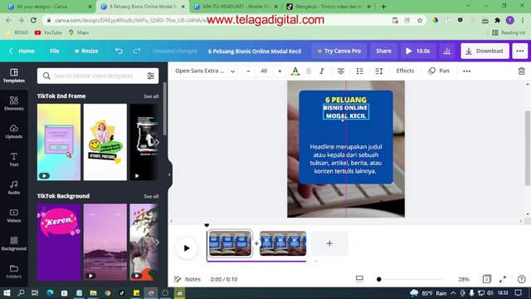Toggle italic formatting
The height and width of the screenshot is (299, 531).
click(x=322, y=71)
